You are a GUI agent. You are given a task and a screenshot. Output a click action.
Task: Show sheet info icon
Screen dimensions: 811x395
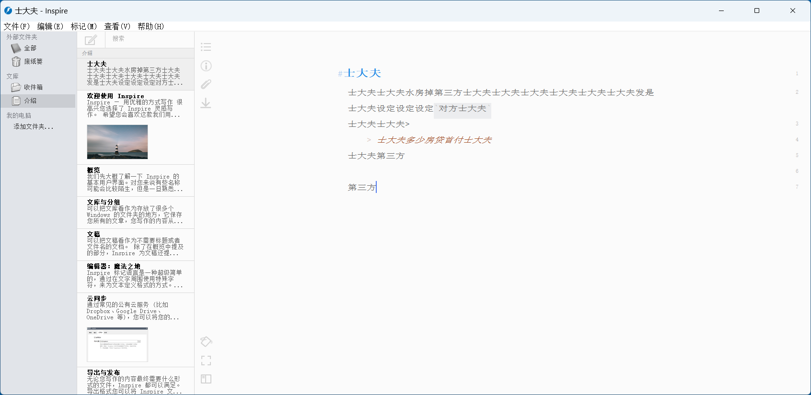206,66
